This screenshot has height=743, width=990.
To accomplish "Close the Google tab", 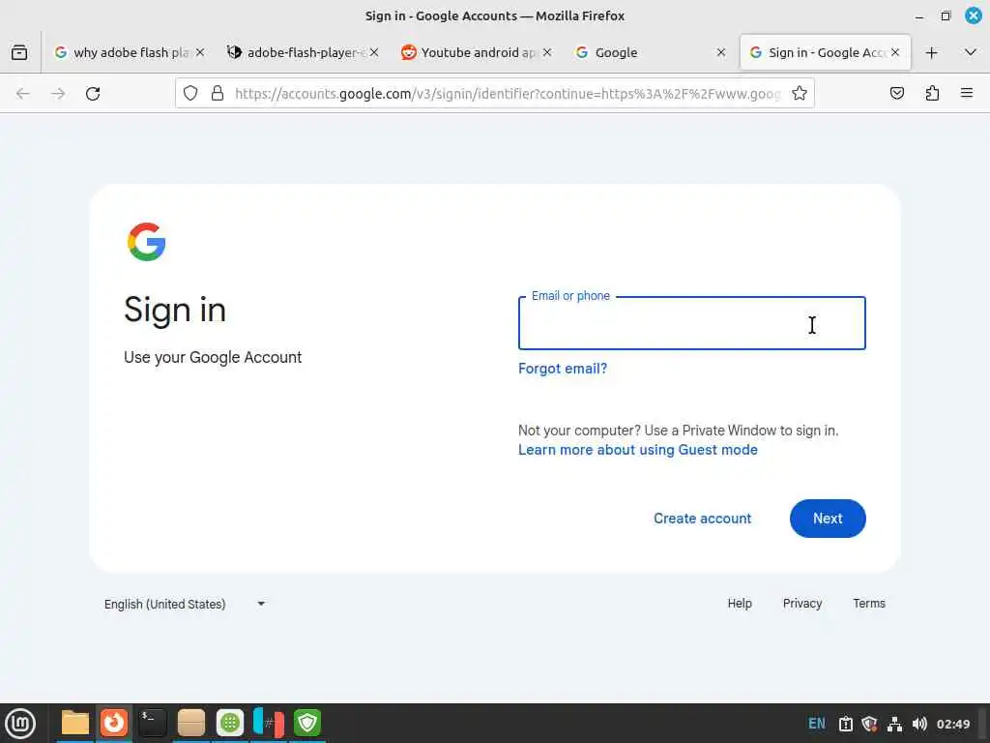I will [721, 52].
